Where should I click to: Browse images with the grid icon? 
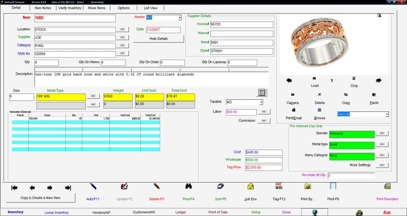point(320,110)
